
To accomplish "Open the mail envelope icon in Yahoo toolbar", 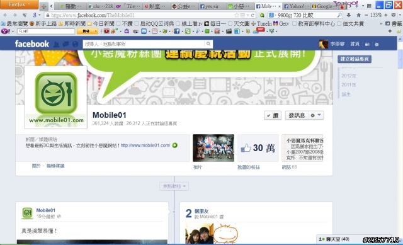I will pyautogui.click(x=144, y=31).
